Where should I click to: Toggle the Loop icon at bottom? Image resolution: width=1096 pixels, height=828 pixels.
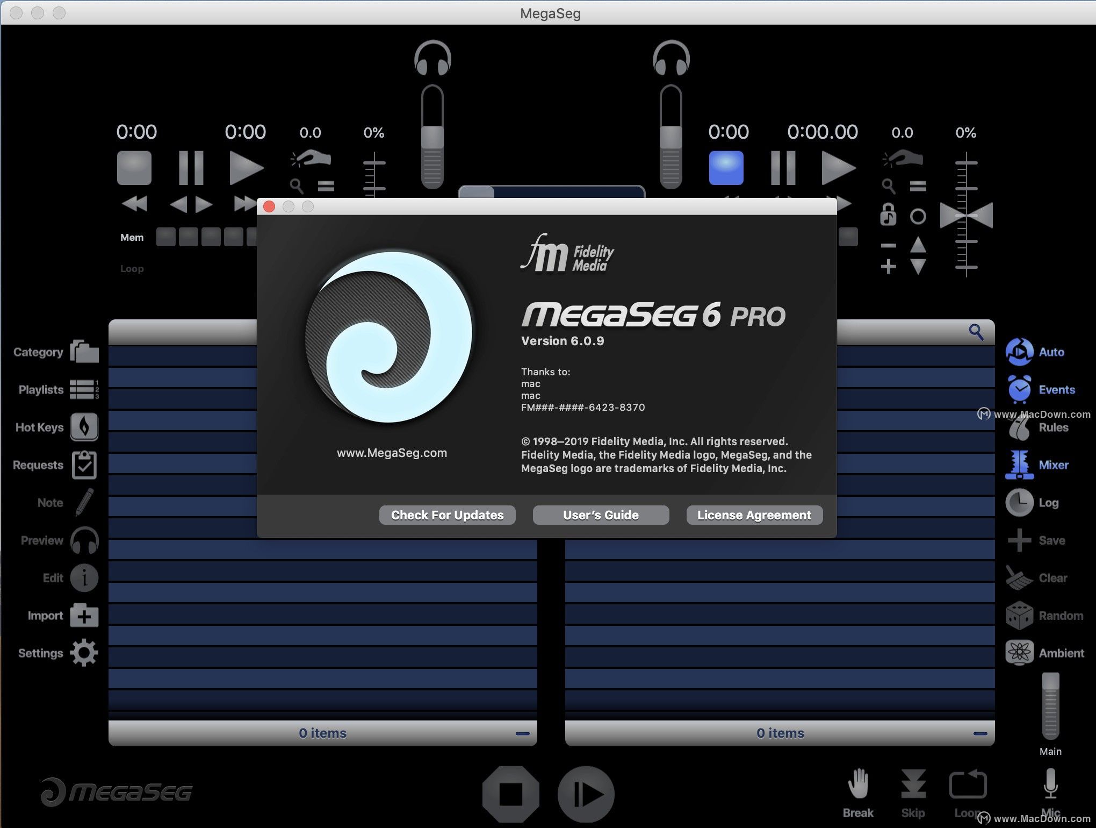(968, 783)
